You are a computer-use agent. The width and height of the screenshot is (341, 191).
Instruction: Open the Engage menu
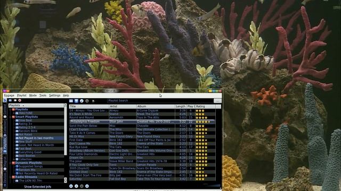tap(9, 95)
